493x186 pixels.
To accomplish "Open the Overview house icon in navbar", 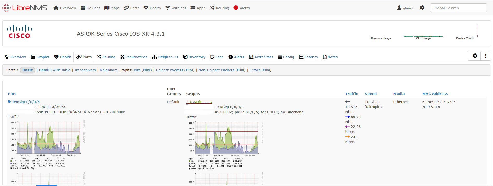I will [56, 8].
